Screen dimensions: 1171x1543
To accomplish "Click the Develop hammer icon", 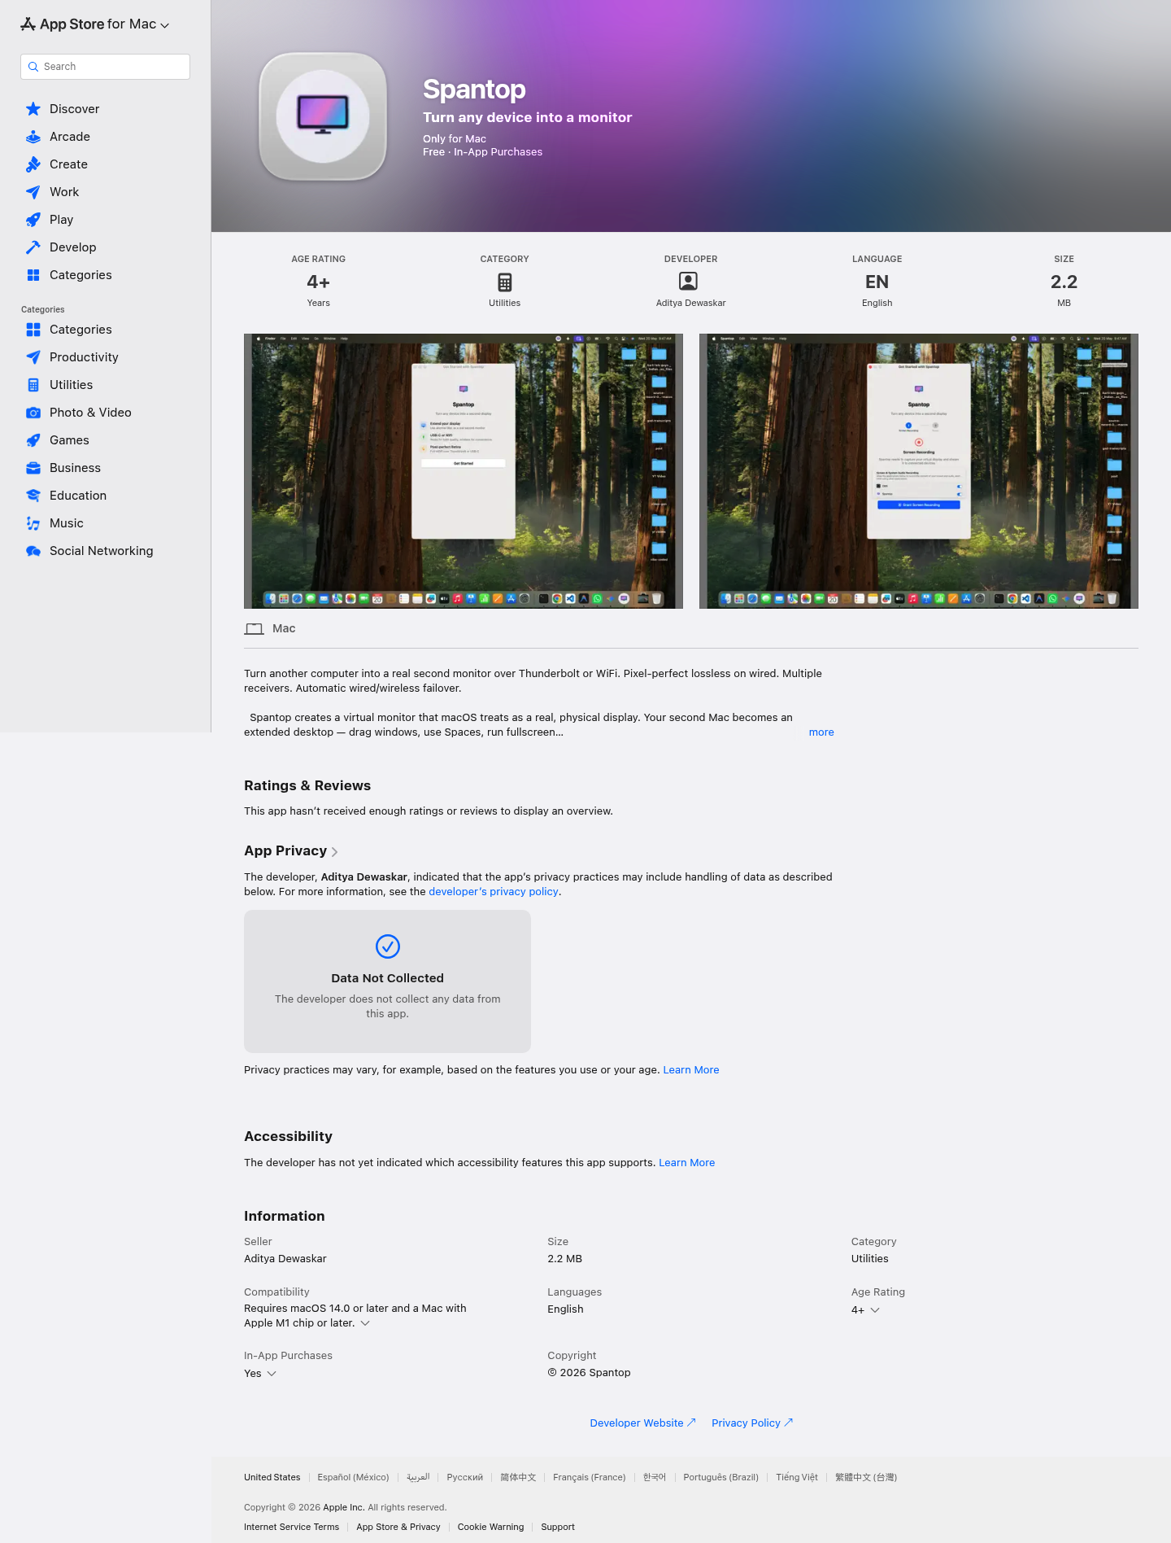I will tap(33, 247).
